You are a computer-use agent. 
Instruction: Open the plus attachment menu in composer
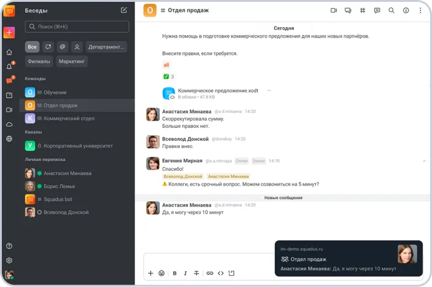tap(151, 273)
